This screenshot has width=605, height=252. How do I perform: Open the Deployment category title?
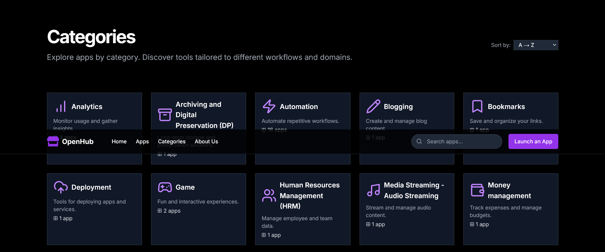pyautogui.click(x=91, y=187)
